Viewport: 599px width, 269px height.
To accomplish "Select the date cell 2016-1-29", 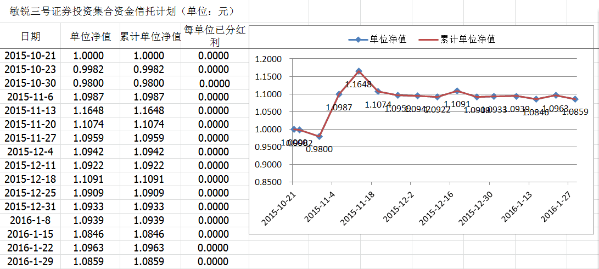I will tap(30, 262).
